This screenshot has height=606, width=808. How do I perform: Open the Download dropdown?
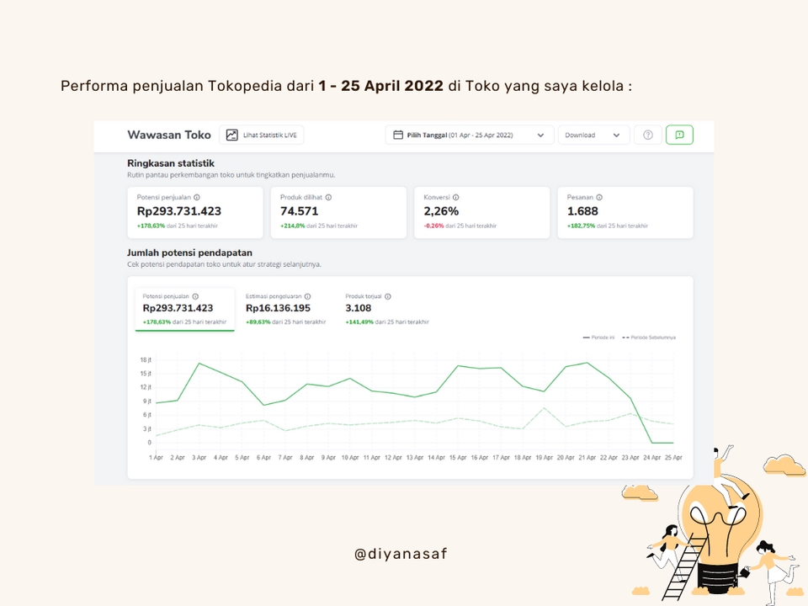click(x=593, y=135)
